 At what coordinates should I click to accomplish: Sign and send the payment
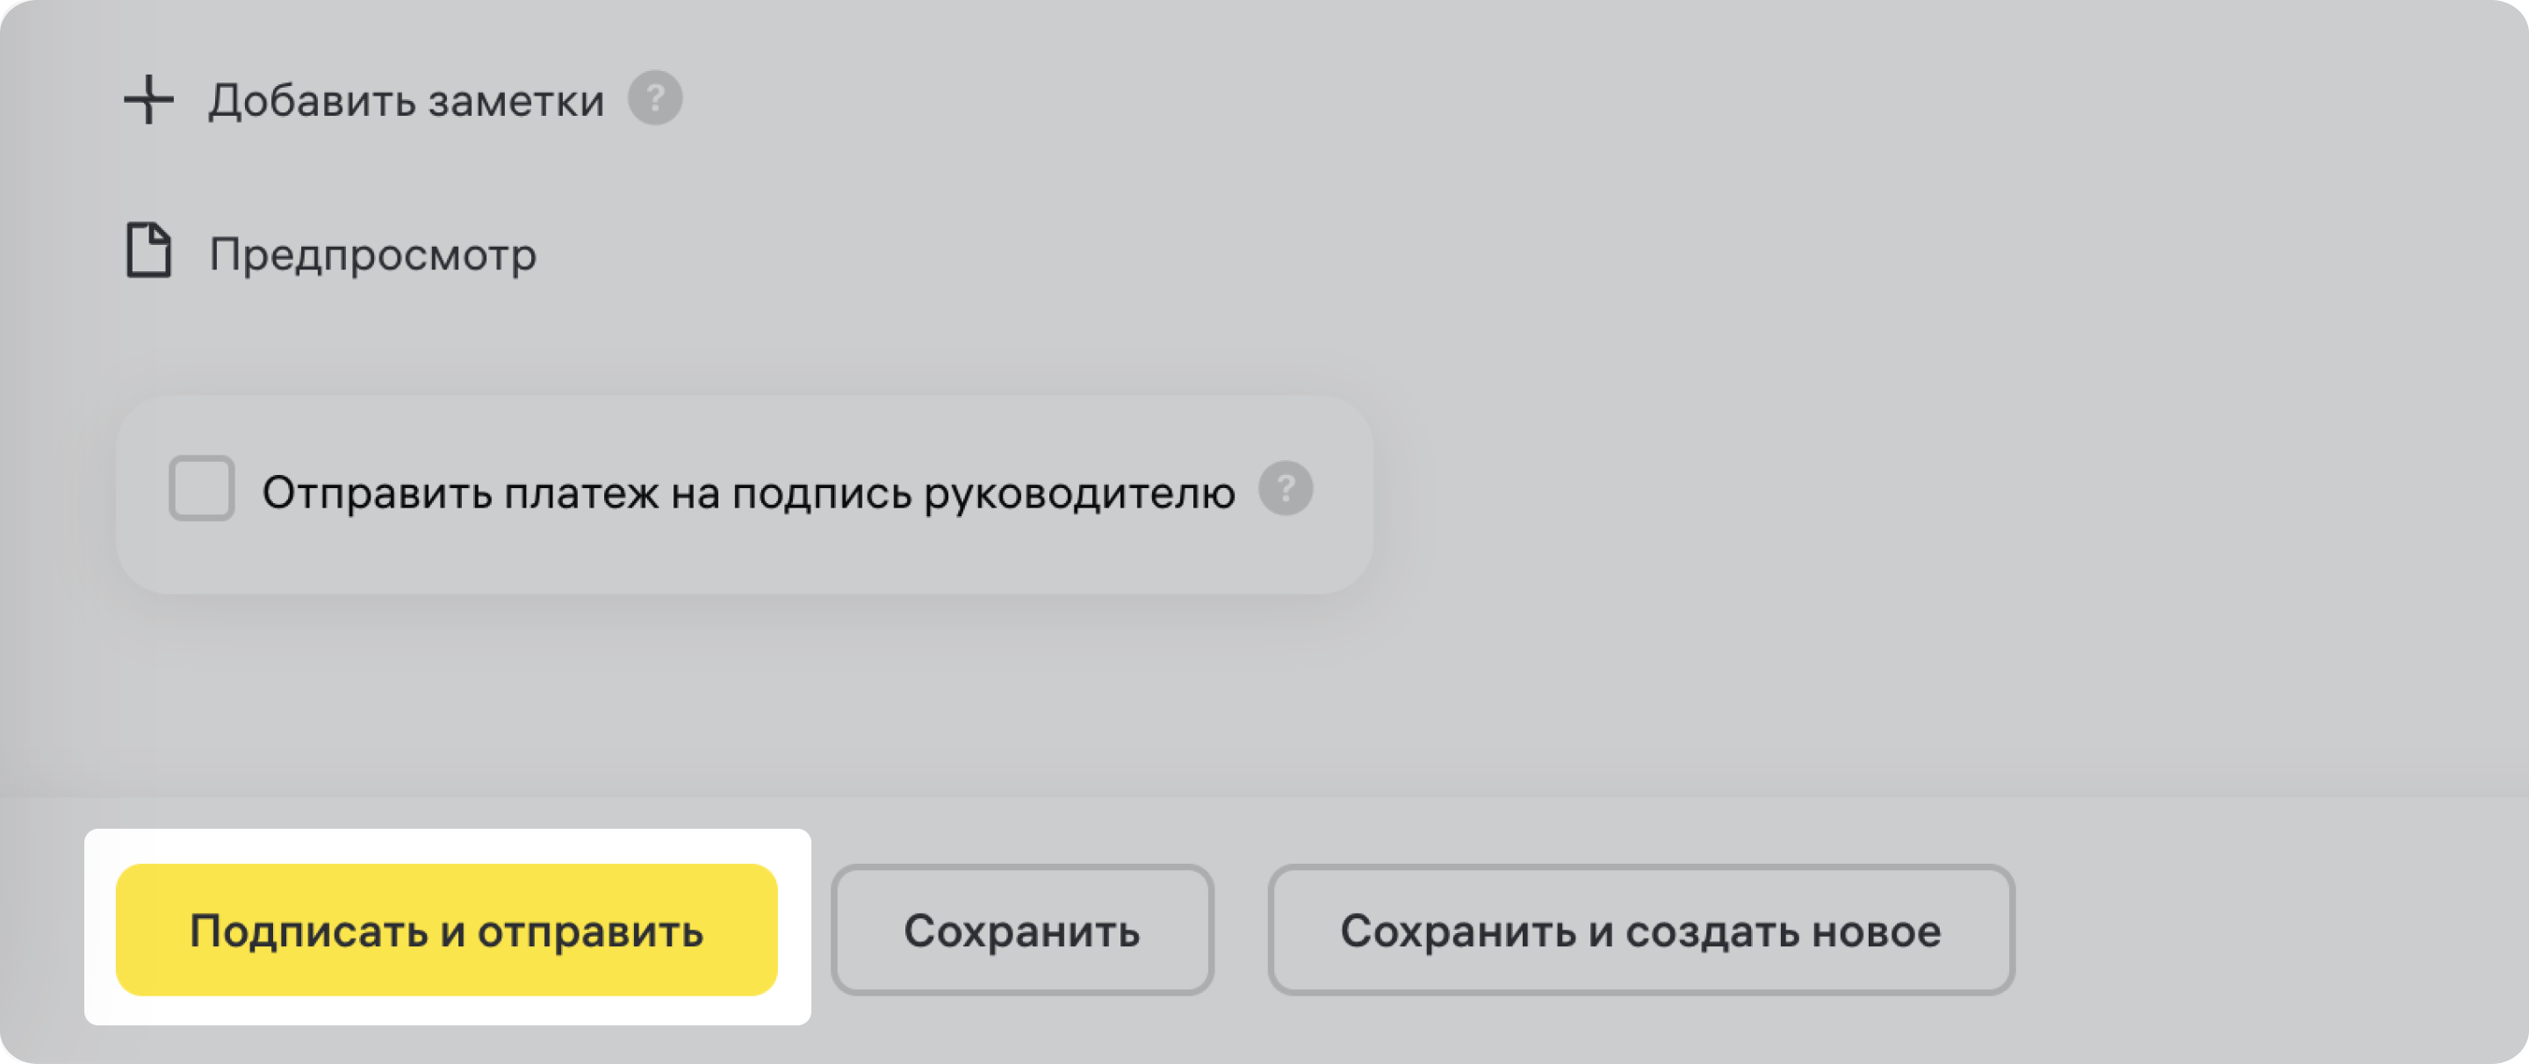pyautogui.click(x=447, y=931)
